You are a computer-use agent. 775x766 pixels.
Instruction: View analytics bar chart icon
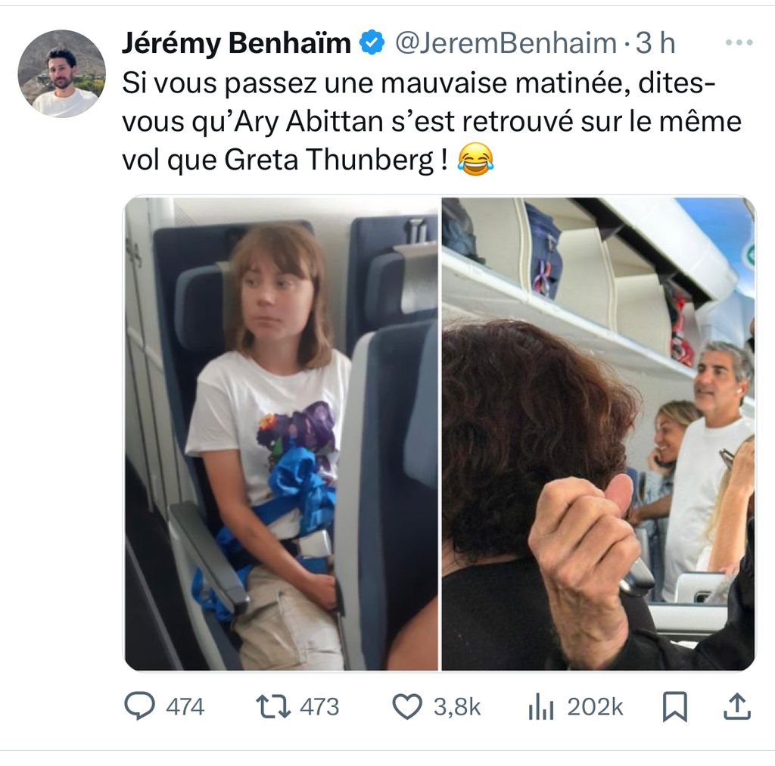point(541,706)
